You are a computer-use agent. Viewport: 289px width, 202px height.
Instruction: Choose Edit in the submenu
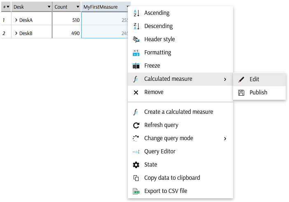point(259,80)
